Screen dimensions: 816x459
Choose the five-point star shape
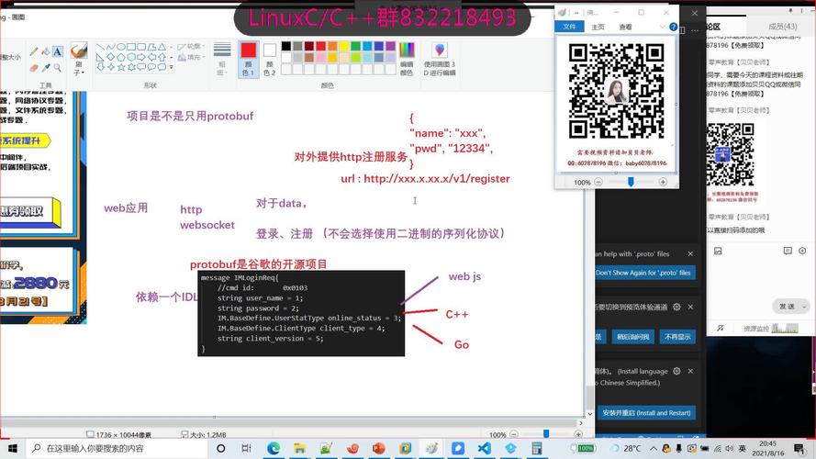coord(121,67)
